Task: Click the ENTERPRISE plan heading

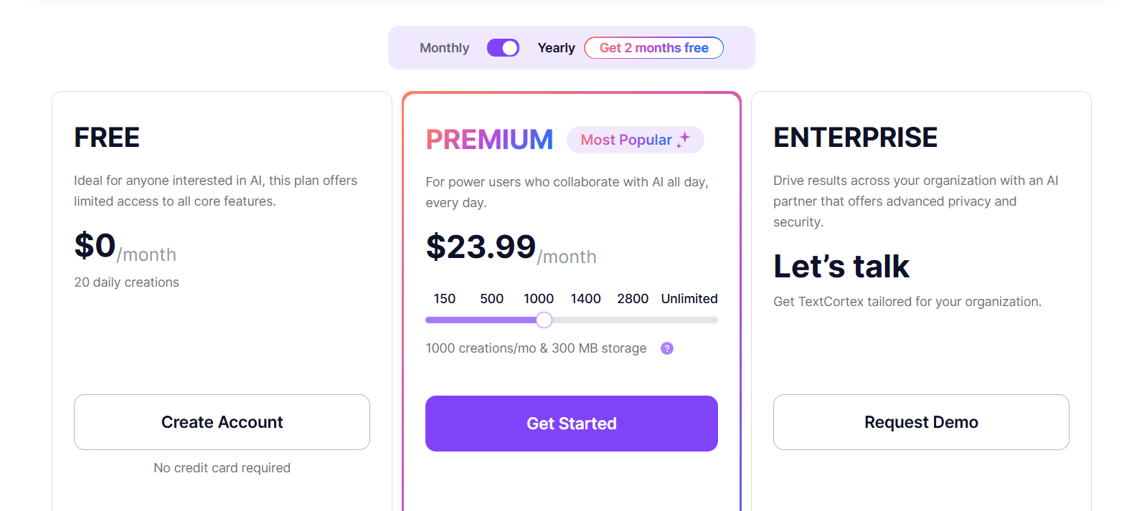Action: click(x=855, y=138)
